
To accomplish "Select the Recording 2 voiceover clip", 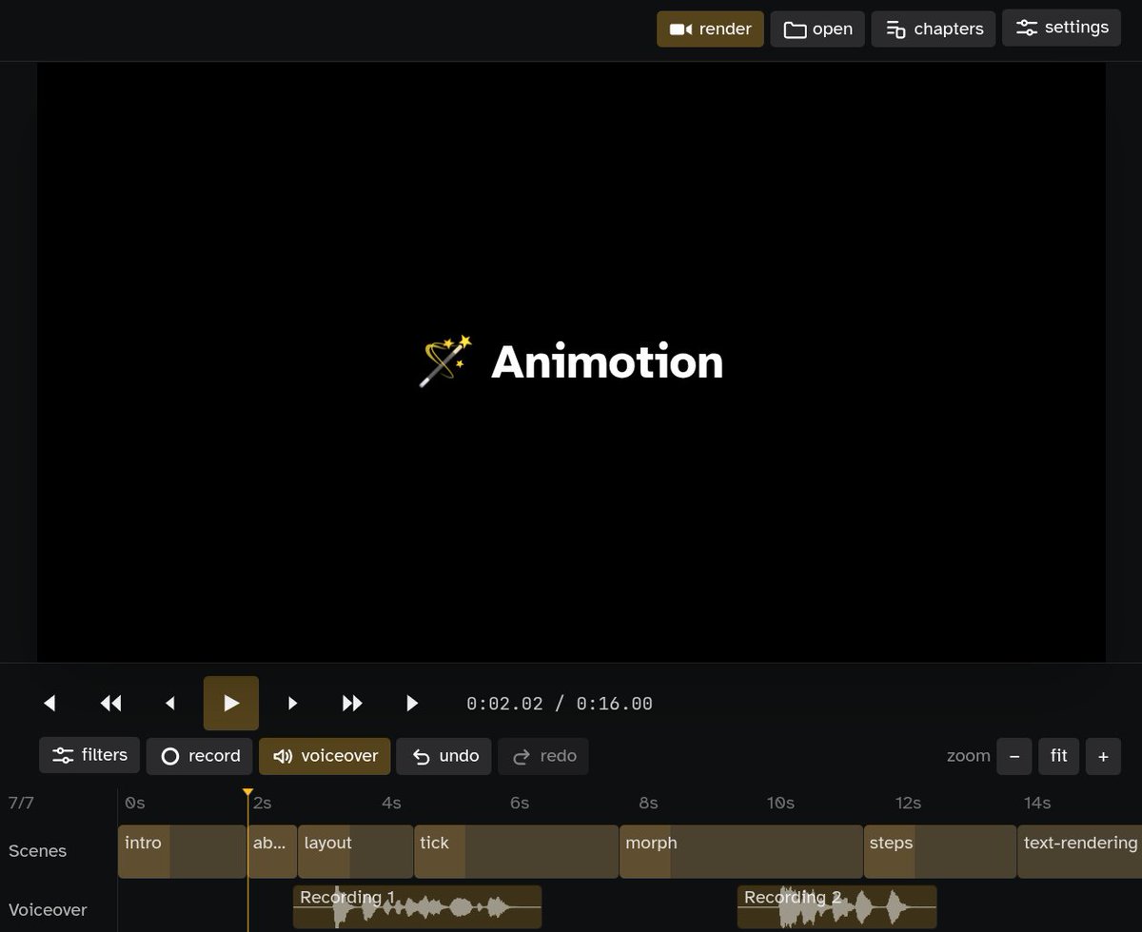I will pos(837,907).
